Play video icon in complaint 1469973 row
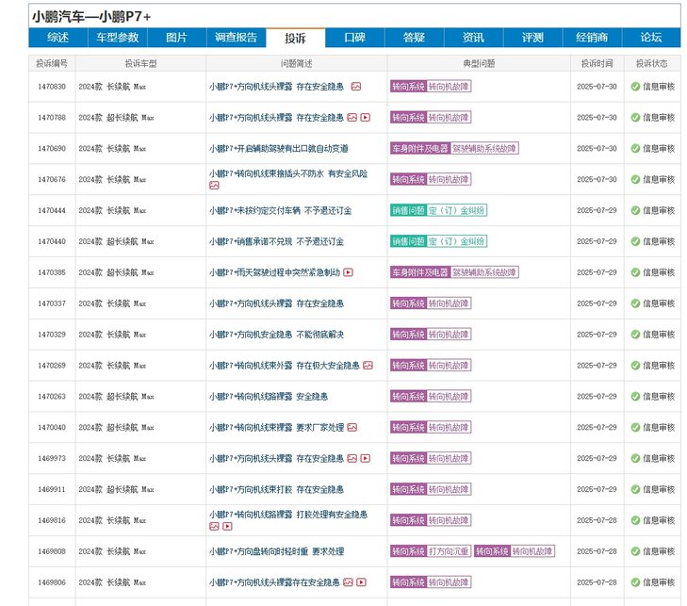Viewport: 687px width, 606px height. click(366, 458)
